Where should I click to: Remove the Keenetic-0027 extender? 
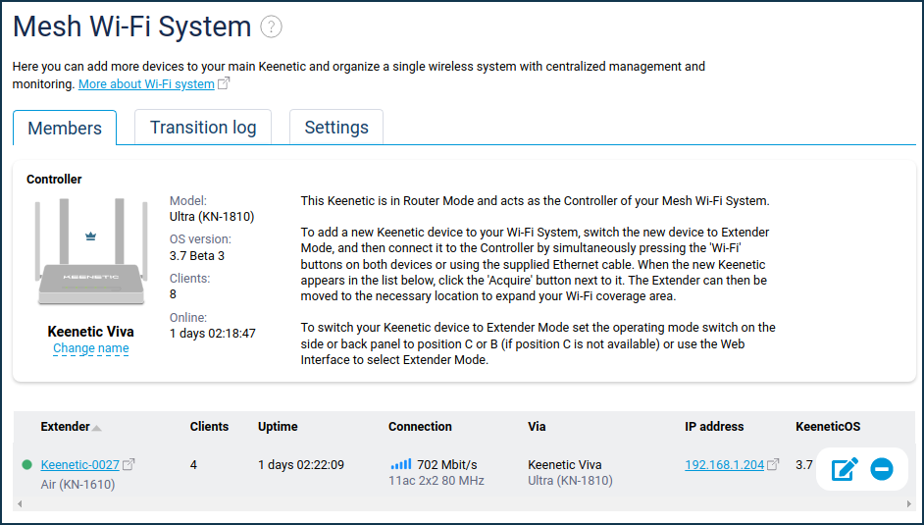pyautogui.click(x=882, y=469)
